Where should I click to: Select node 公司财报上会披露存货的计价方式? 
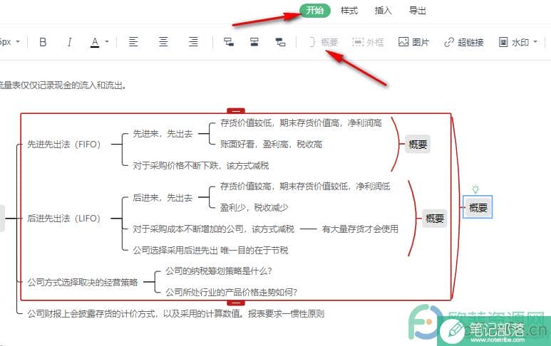[175, 313]
